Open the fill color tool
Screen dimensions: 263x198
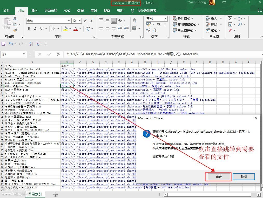click(65, 29)
